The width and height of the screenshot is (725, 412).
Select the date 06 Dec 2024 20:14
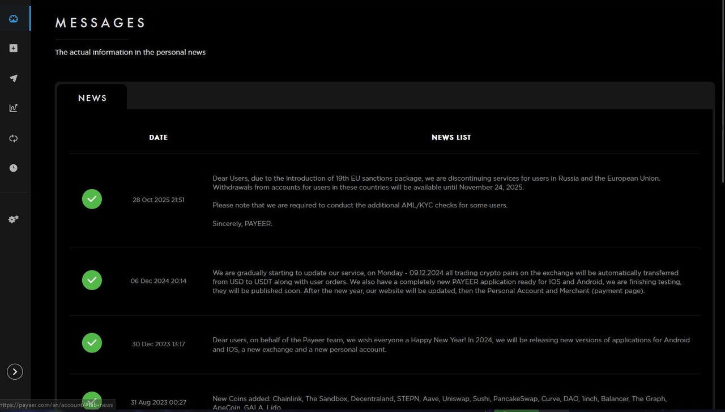[159, 281]
